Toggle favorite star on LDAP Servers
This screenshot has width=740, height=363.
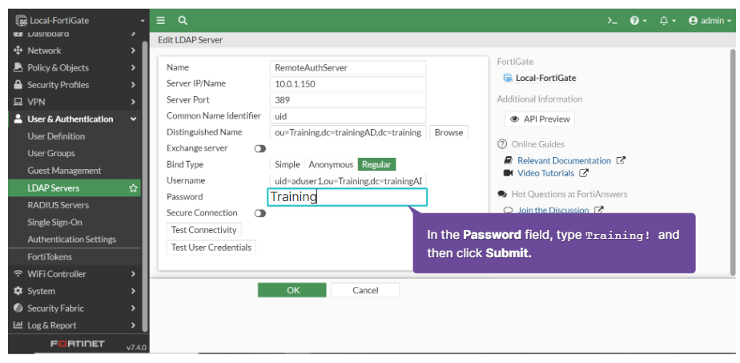pyautogui.click(x=133, y=188)
